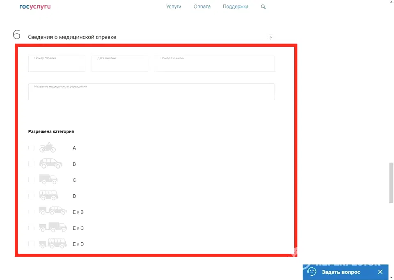Click the truck with trailer icon

pyautogui.click(x=53, y=227)
